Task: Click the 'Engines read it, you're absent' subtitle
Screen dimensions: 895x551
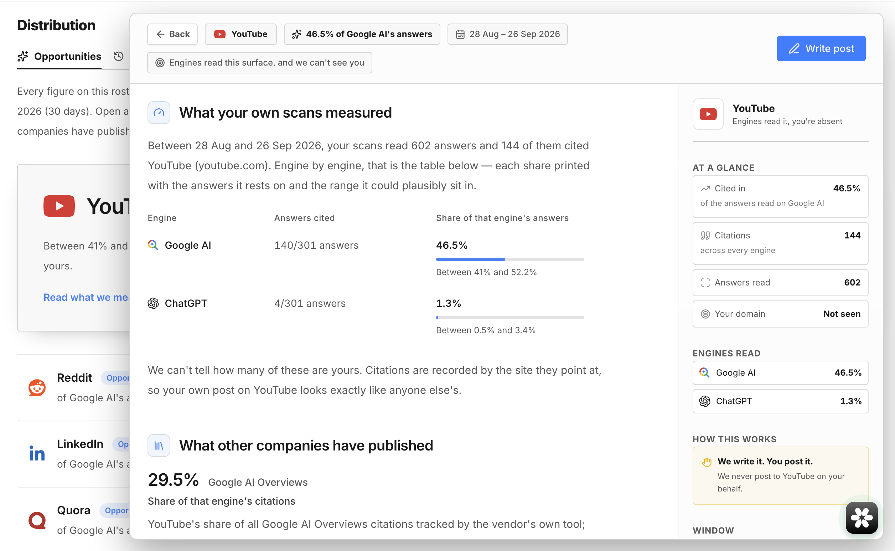Action: (787, 121)
